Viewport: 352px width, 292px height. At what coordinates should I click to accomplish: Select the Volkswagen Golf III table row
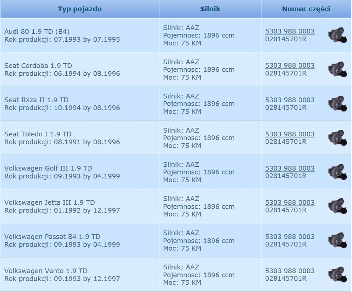[79, 171]
